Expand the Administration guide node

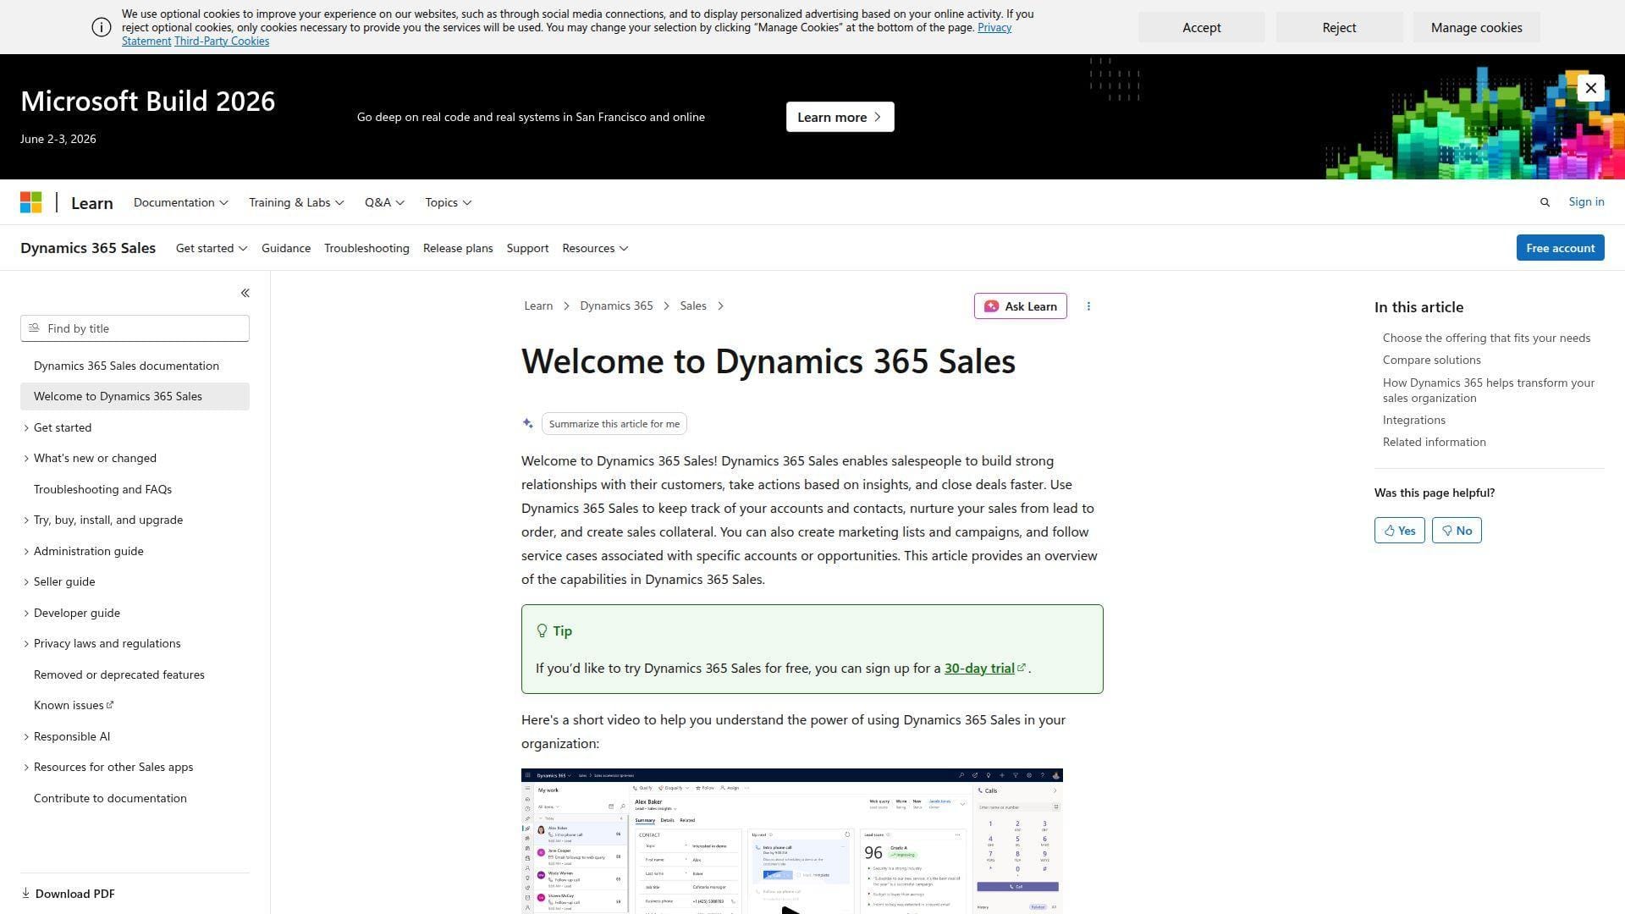click(x=26, y=551)
